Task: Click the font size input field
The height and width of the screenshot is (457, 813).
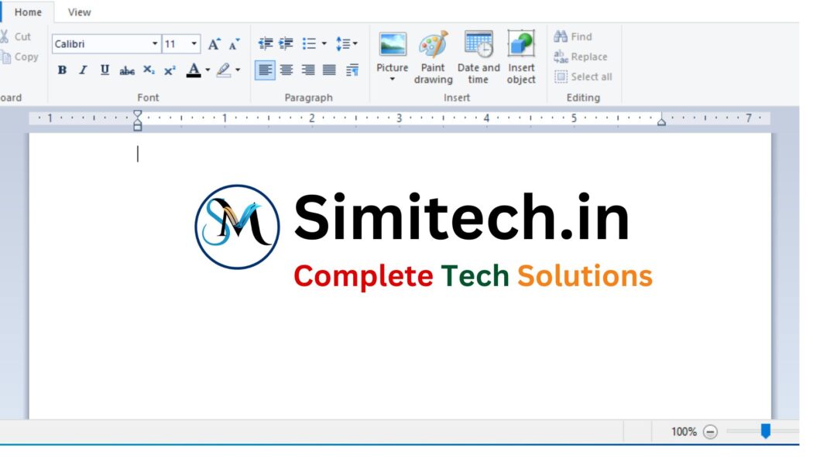Action: (x=172, y=44)
